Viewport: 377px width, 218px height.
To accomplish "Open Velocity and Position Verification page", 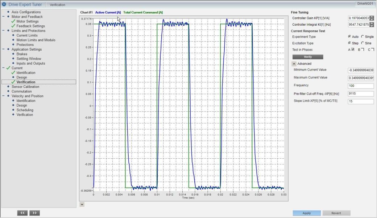I will pos(25,115).
